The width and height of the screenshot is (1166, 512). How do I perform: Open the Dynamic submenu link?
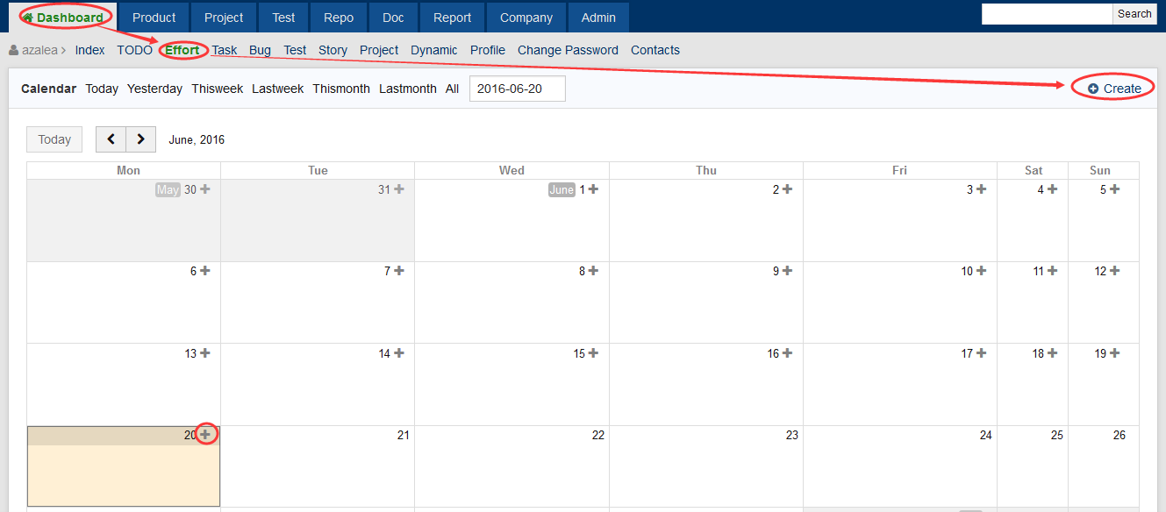pyautogui.click(x=434, y=50)
